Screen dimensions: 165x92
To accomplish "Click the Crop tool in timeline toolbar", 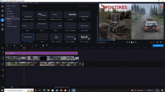I will 29,45.
